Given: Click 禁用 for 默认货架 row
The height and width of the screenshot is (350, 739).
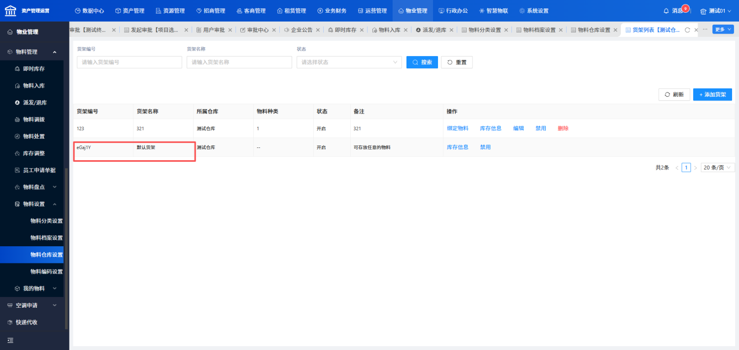Looking at the screenshot, I should coord(485,147).
